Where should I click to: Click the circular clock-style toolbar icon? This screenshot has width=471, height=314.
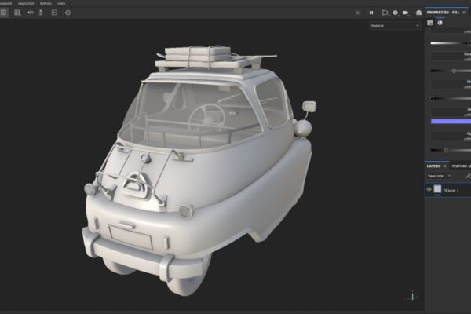68,13
